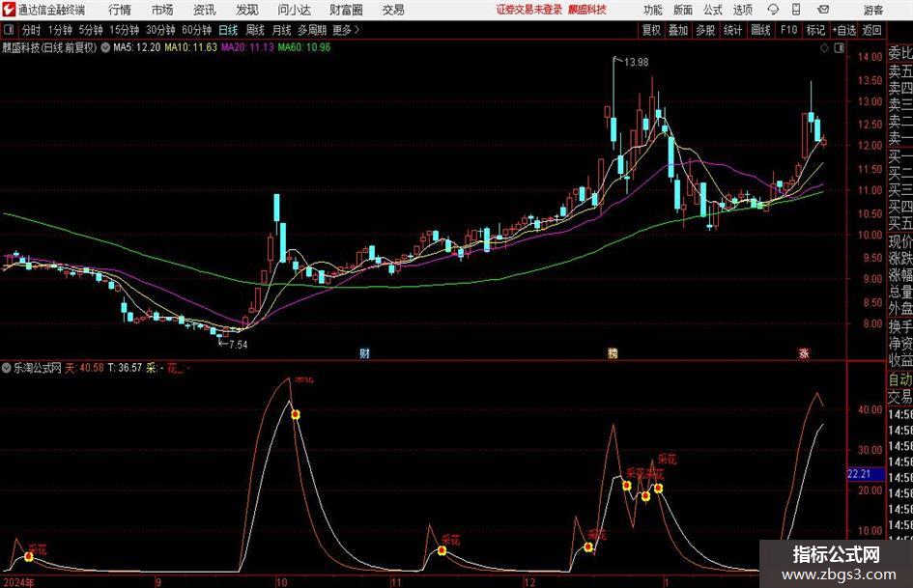Click the 13.98 high price label
This screenshot has height=588, width=913.
coord(636,62)
